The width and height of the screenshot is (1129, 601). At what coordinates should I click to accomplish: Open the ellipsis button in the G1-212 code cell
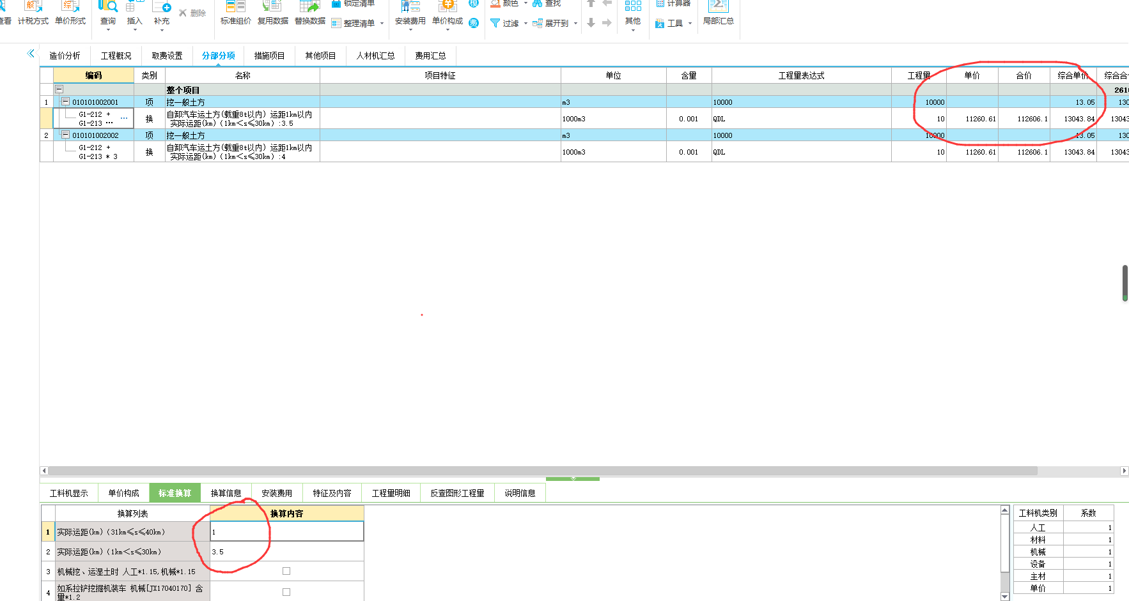[x=124, y=119]
